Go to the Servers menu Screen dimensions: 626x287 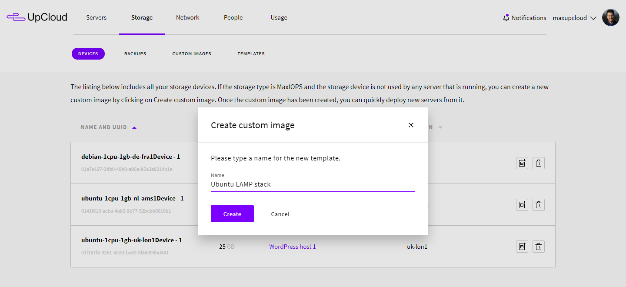tap(96, 17)
